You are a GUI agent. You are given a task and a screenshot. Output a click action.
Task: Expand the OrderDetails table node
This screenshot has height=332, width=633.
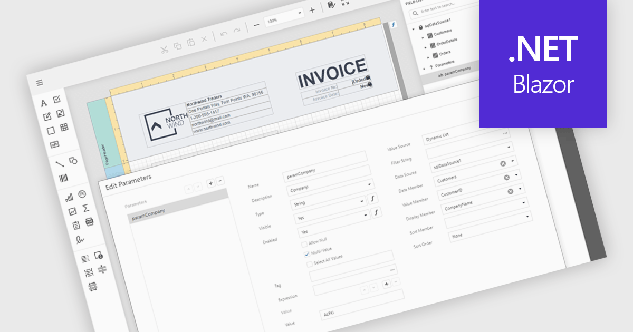tap(426, 47)
